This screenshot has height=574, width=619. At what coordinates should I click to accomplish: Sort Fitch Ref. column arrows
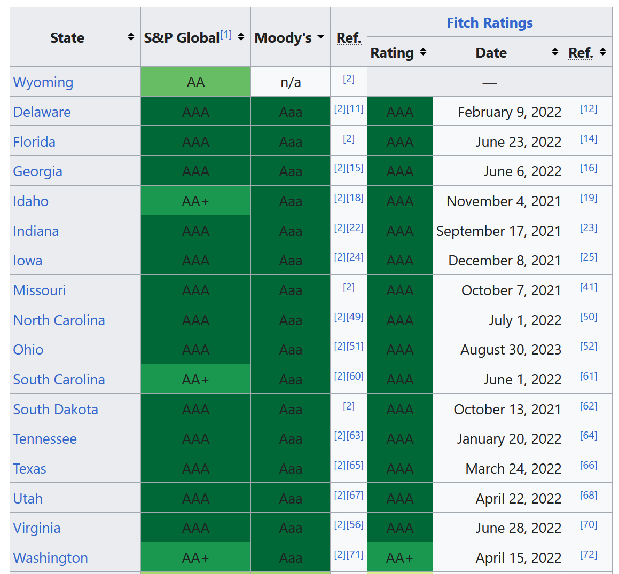pos(603,52)
